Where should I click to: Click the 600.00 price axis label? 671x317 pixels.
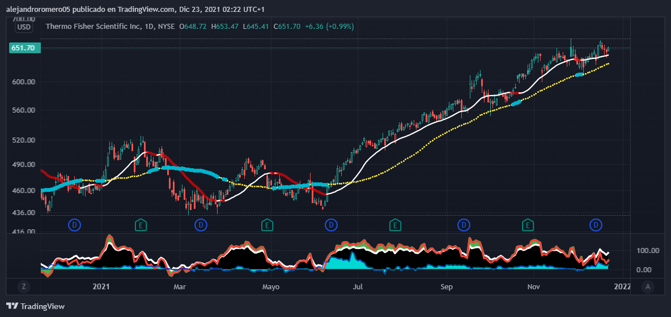[x=25, y=82]
